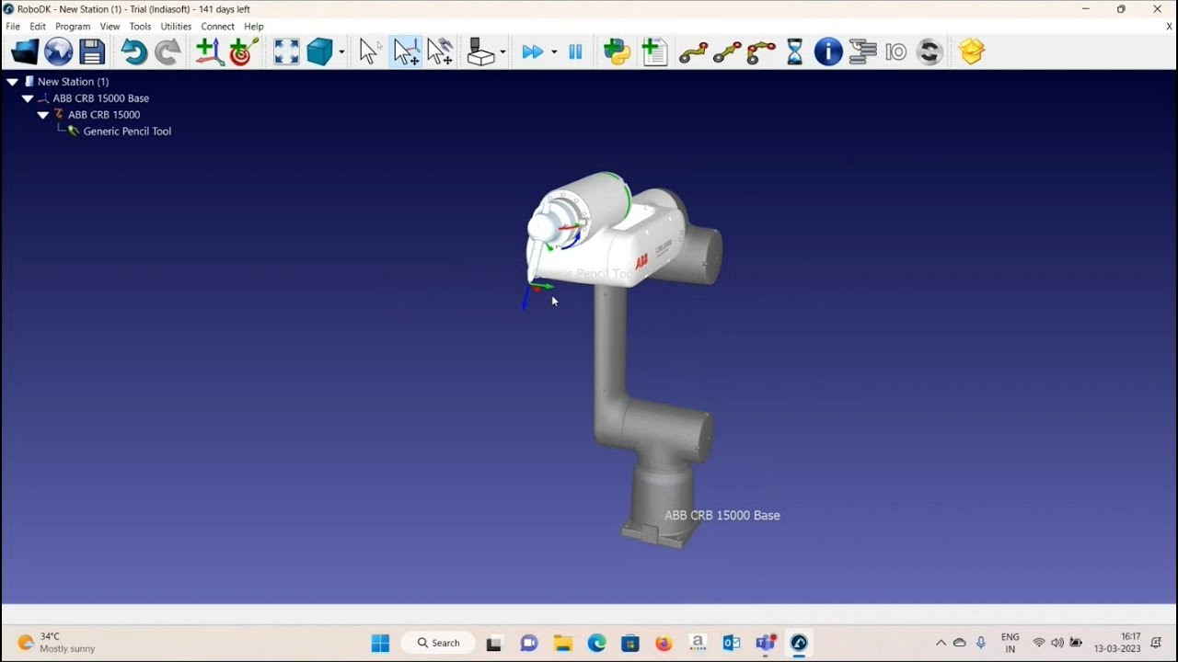Toggle the Move reference frames tool

406,51
